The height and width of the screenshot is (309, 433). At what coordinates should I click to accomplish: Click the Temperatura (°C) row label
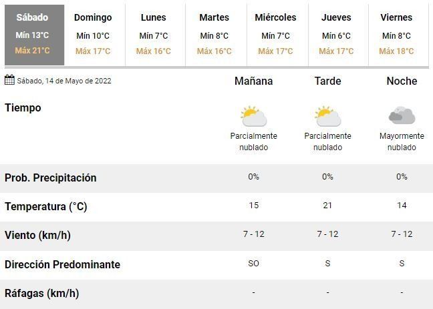(46, 207)
